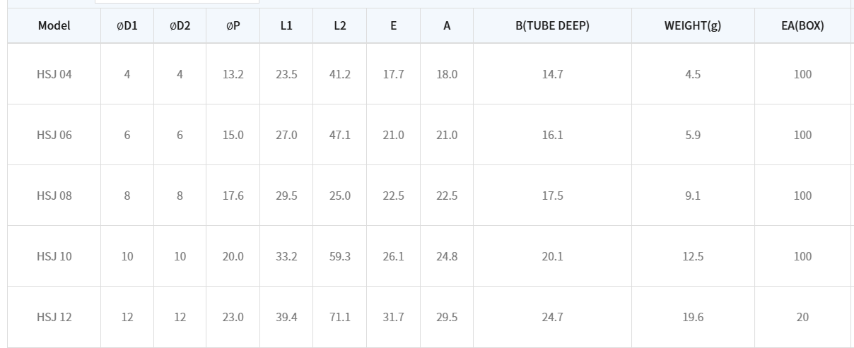
Task: Click the WEIGHT(g) column header
Action: (x=692, y=26)
